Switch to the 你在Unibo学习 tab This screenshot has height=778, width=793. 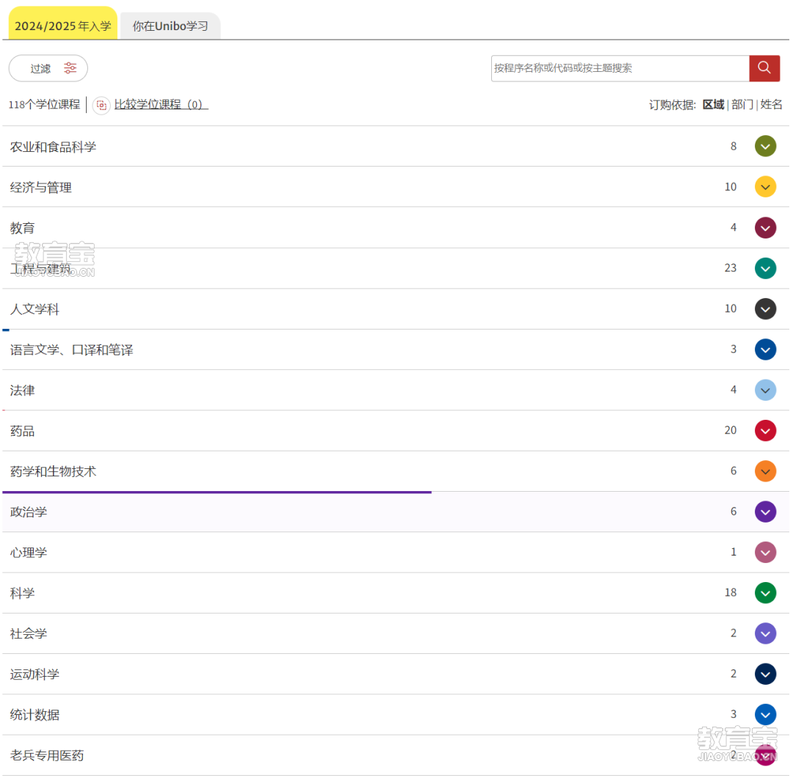[x=170, y=26]
